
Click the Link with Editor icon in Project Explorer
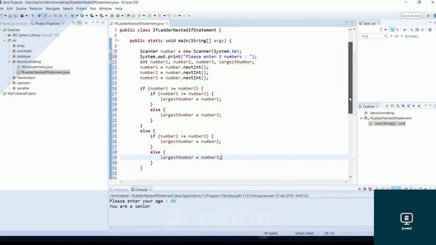tap(80, 23)
